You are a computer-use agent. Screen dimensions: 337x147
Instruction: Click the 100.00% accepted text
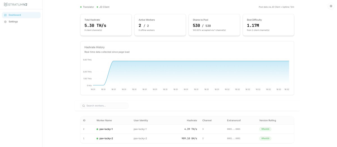(x=209, y=30)
